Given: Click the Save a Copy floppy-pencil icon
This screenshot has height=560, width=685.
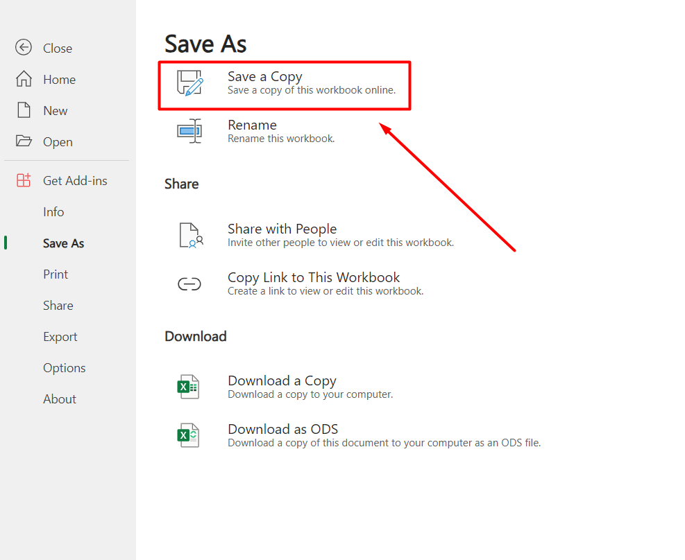Looking at the screenshot, I should point(190,83).
